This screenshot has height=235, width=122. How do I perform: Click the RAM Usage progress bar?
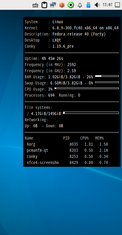coord(107,76)
